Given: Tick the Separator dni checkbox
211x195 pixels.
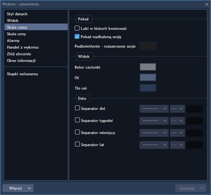Looking at the screenshot, I should (x=77, y=108).
